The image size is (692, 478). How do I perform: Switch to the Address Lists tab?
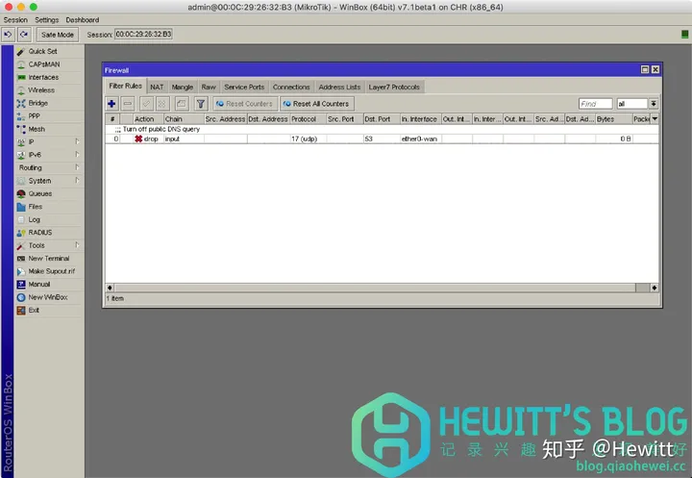[x=339, y=87]
